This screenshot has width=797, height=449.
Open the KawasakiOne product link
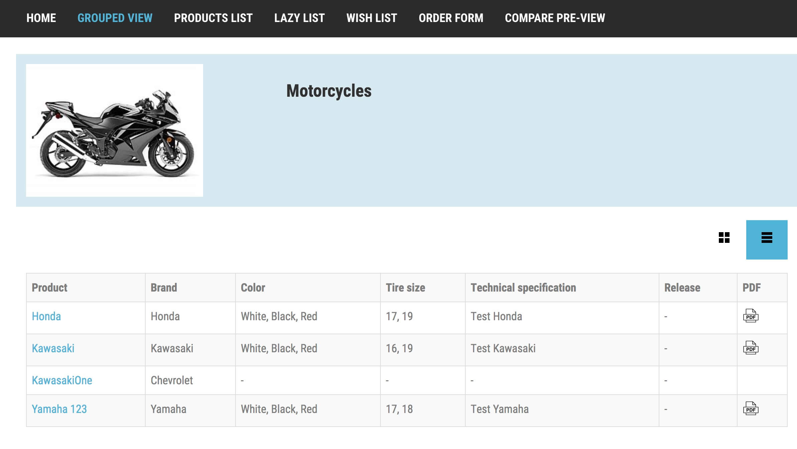[62, 380]
